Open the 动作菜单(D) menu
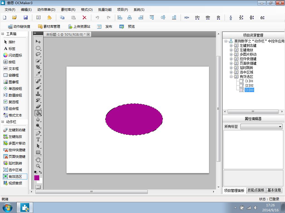 click(46, 10)
